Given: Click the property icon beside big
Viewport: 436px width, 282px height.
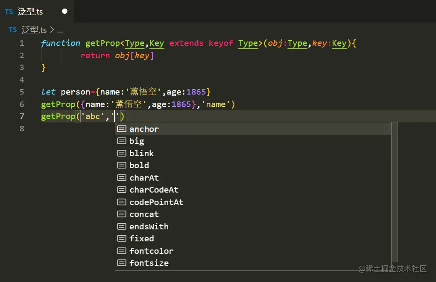Looking at the screenshot, I should 122,141.
